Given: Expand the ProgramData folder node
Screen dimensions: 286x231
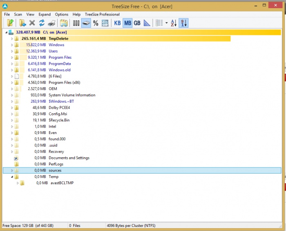Looking at the screenshot, I should click(12, 64).
